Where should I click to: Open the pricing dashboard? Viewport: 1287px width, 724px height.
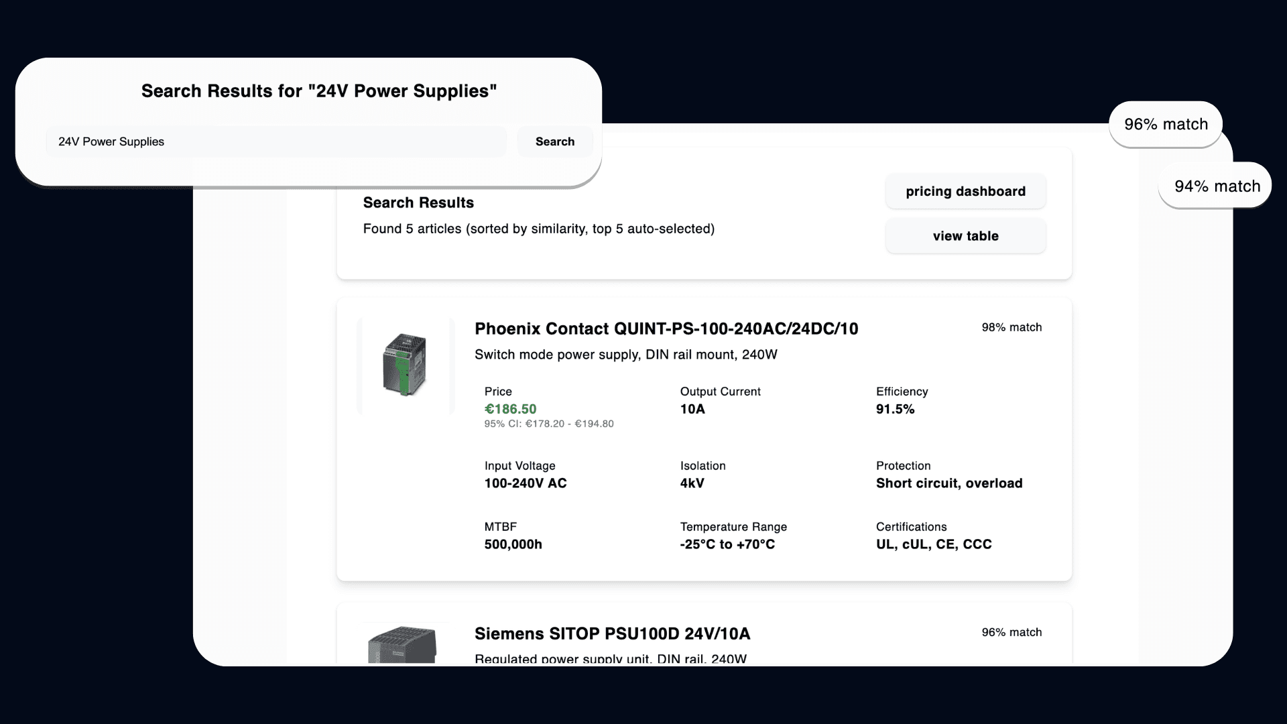click(965, 191)
